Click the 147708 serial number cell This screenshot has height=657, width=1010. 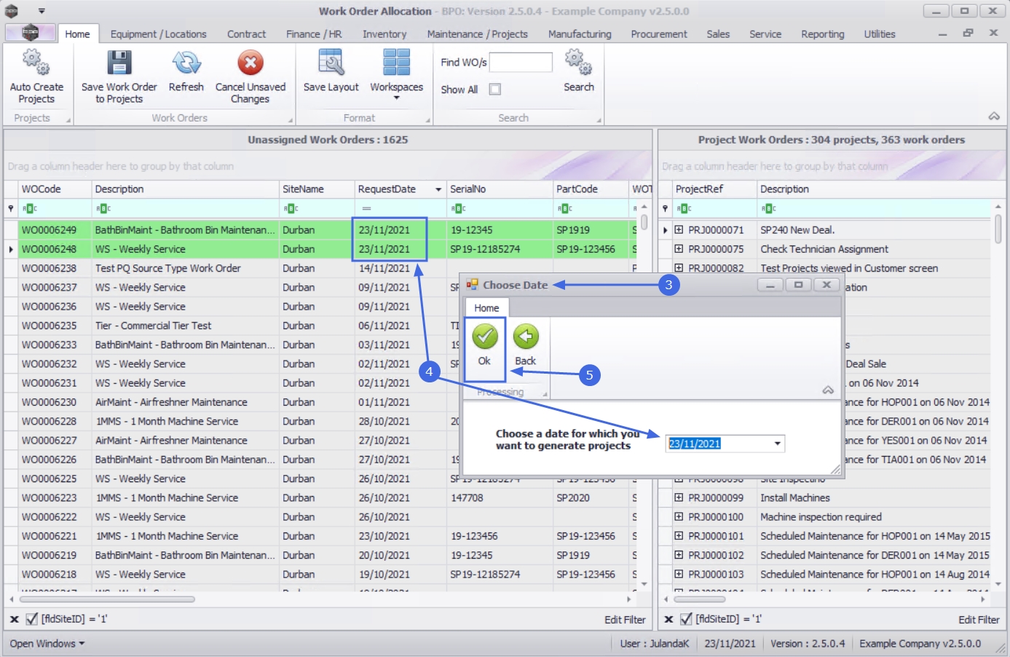point(500,497)
